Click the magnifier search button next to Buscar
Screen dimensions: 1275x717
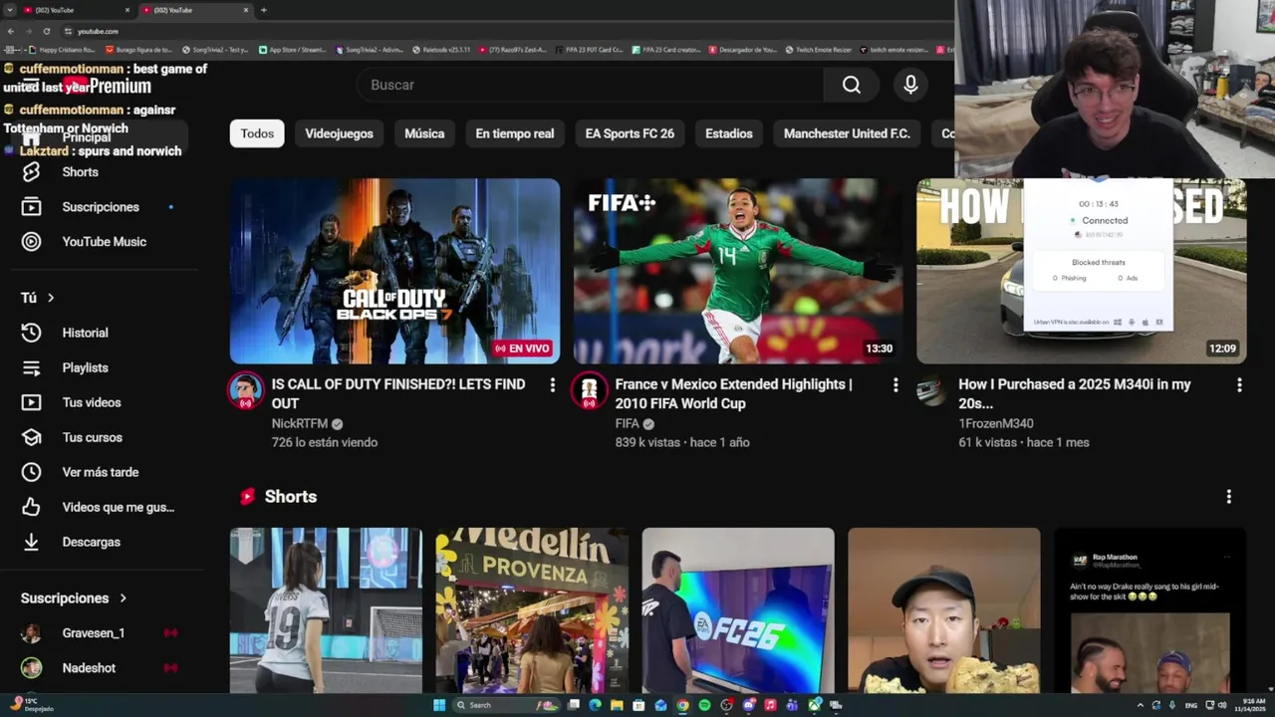click(851, 86)
